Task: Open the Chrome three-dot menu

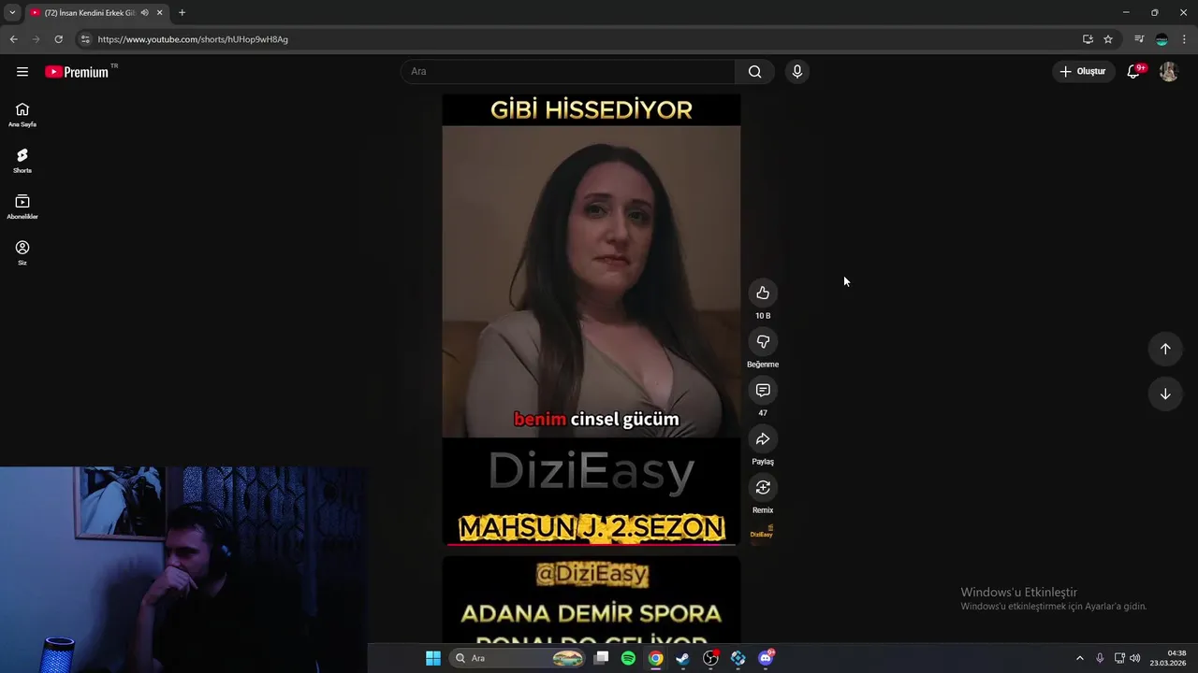Action: (1184, 39)
